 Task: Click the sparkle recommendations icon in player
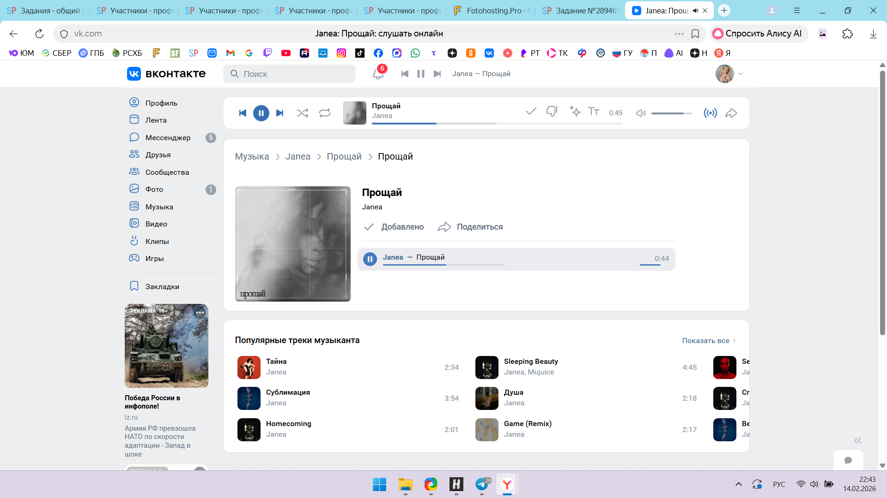575,112
